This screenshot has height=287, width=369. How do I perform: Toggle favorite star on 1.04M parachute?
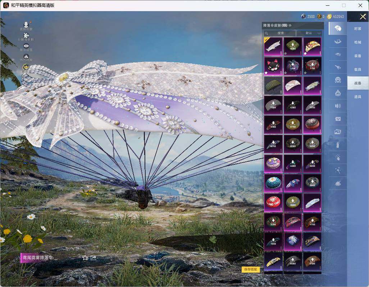[286, 73]
